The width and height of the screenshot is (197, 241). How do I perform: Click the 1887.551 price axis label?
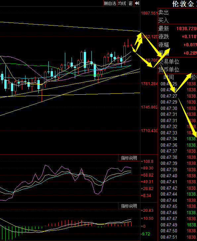[149, 13]
